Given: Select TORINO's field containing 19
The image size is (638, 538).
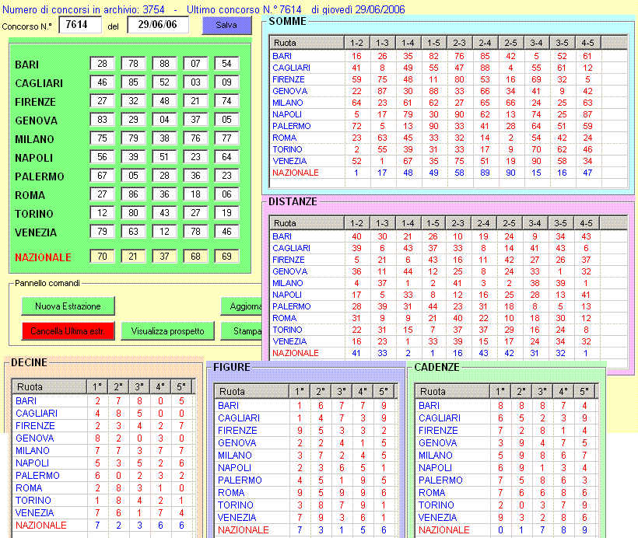Looking at the screenshot, I should click(x=226, y=213).
